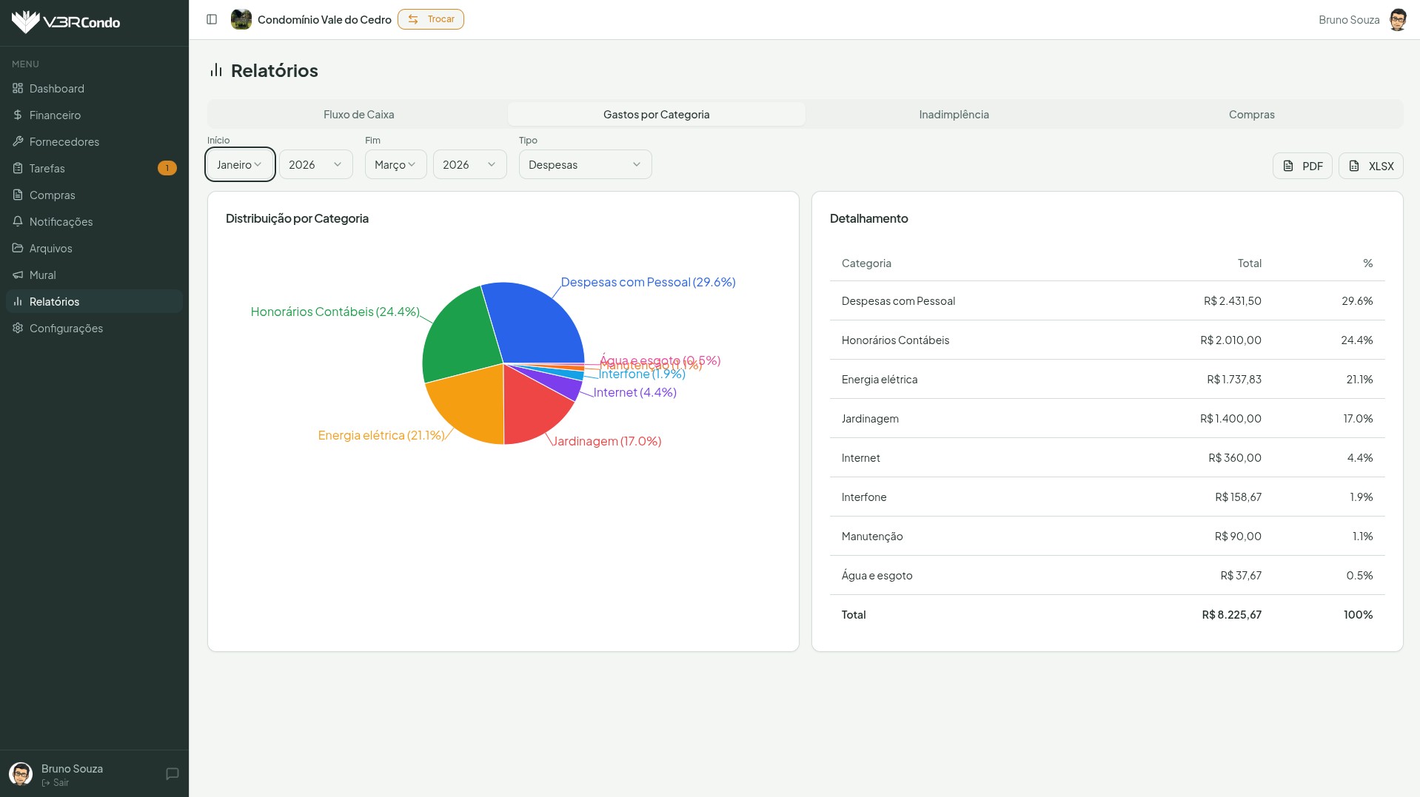1420x797 pixels.
Task: Click the Mural megaphone icon
Action: click(x=18, y=275)
